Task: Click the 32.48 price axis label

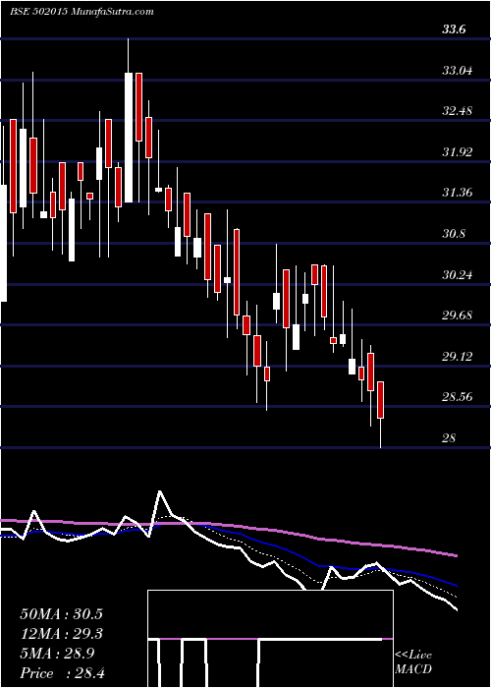Action: pyautogui.click(x=458, y=111)
